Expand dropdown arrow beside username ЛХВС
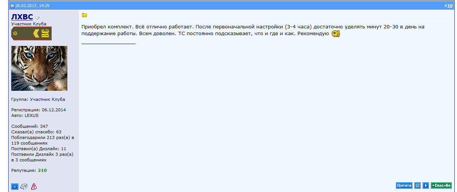The height and width of the screenshot is (192, 457). click(37, 18)
